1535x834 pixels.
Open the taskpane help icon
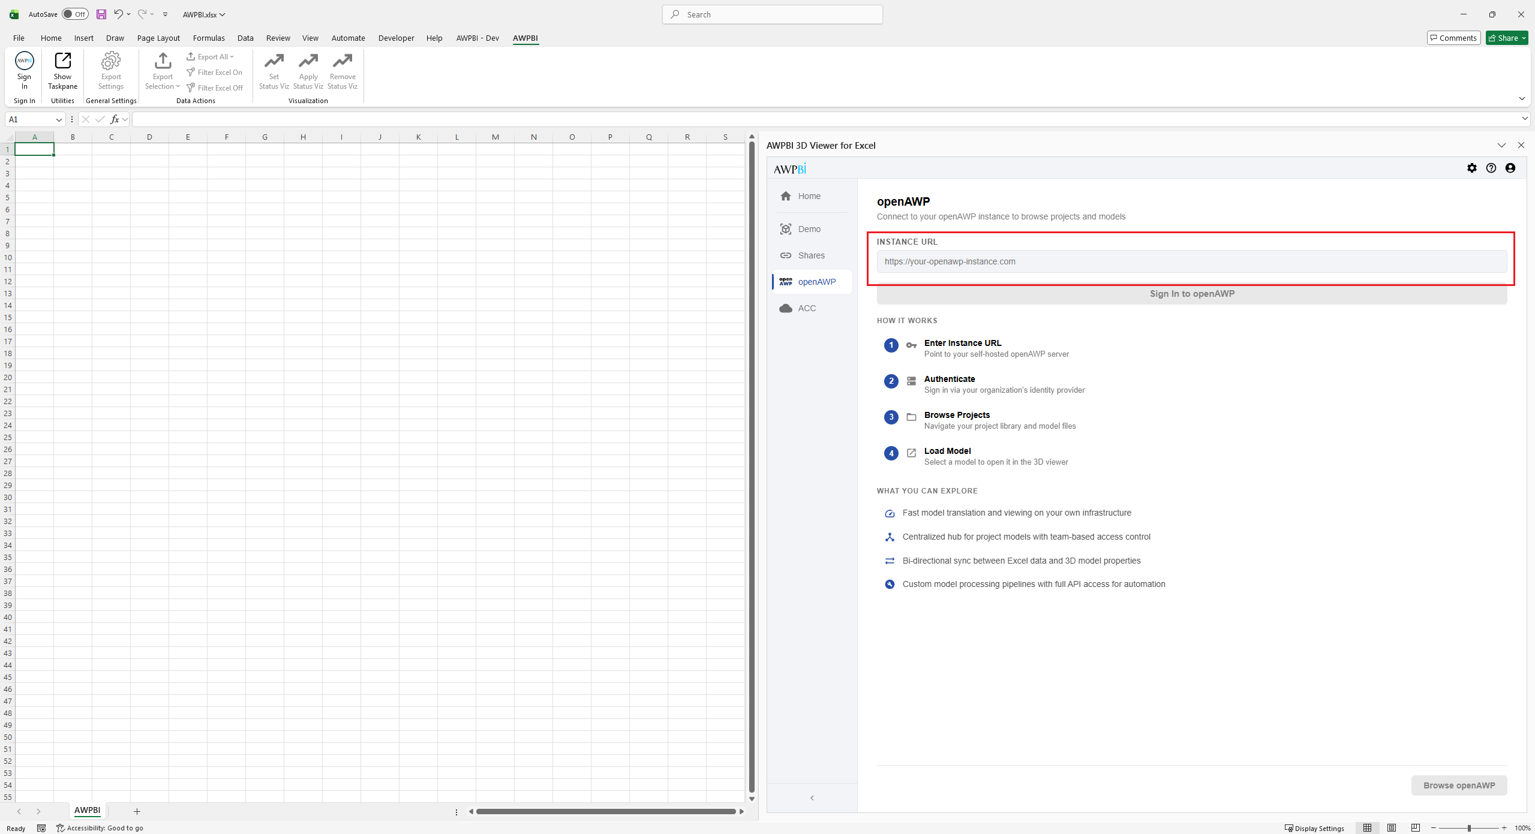click(x=1491, y=168)
